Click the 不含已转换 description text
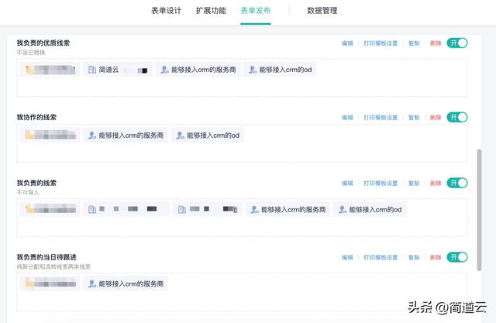 (31, 53)
